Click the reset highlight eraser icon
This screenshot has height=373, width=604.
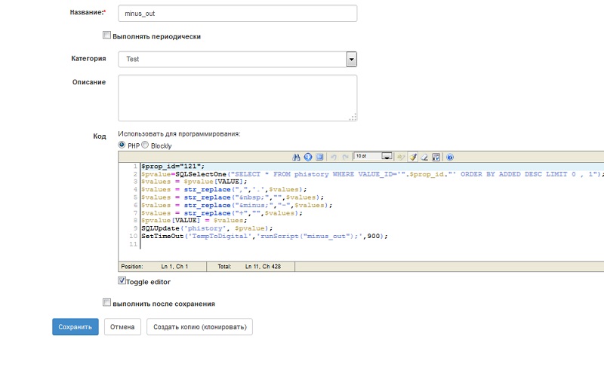click(424, 157)
